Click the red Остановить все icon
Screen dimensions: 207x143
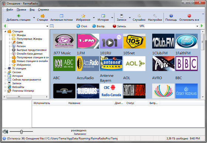pyautogui.click(x=189, y=16)
